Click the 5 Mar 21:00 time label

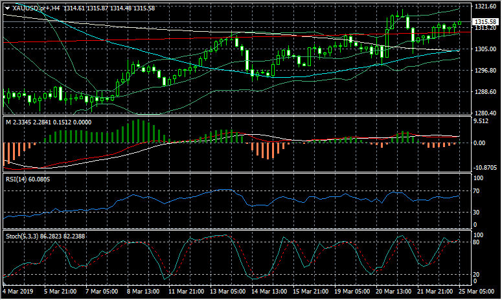(x=60, y=292)
